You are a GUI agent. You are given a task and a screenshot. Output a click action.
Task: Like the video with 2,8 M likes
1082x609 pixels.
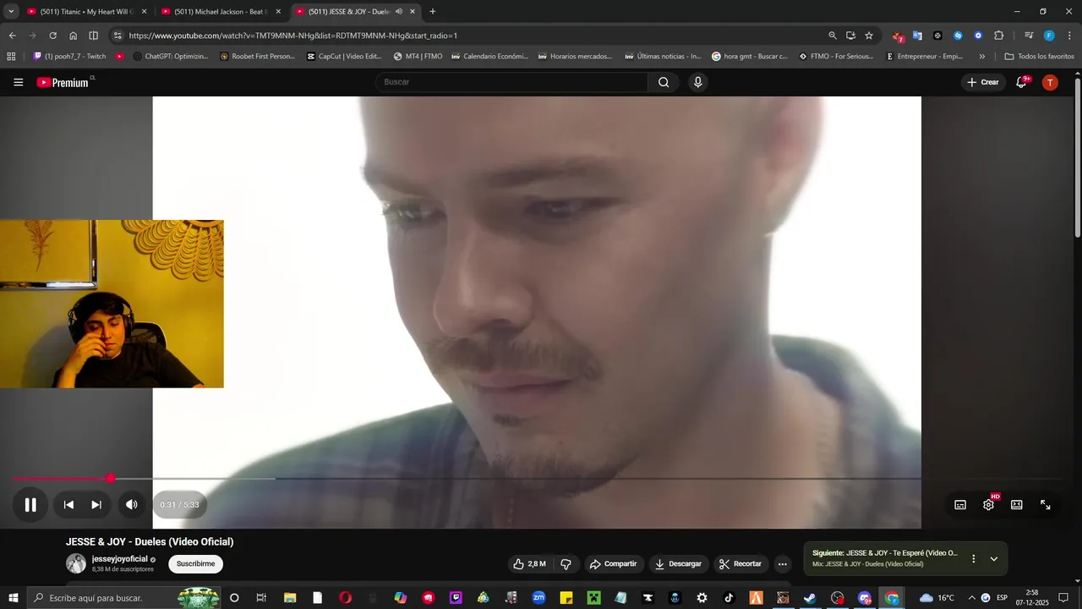point(529,563)
